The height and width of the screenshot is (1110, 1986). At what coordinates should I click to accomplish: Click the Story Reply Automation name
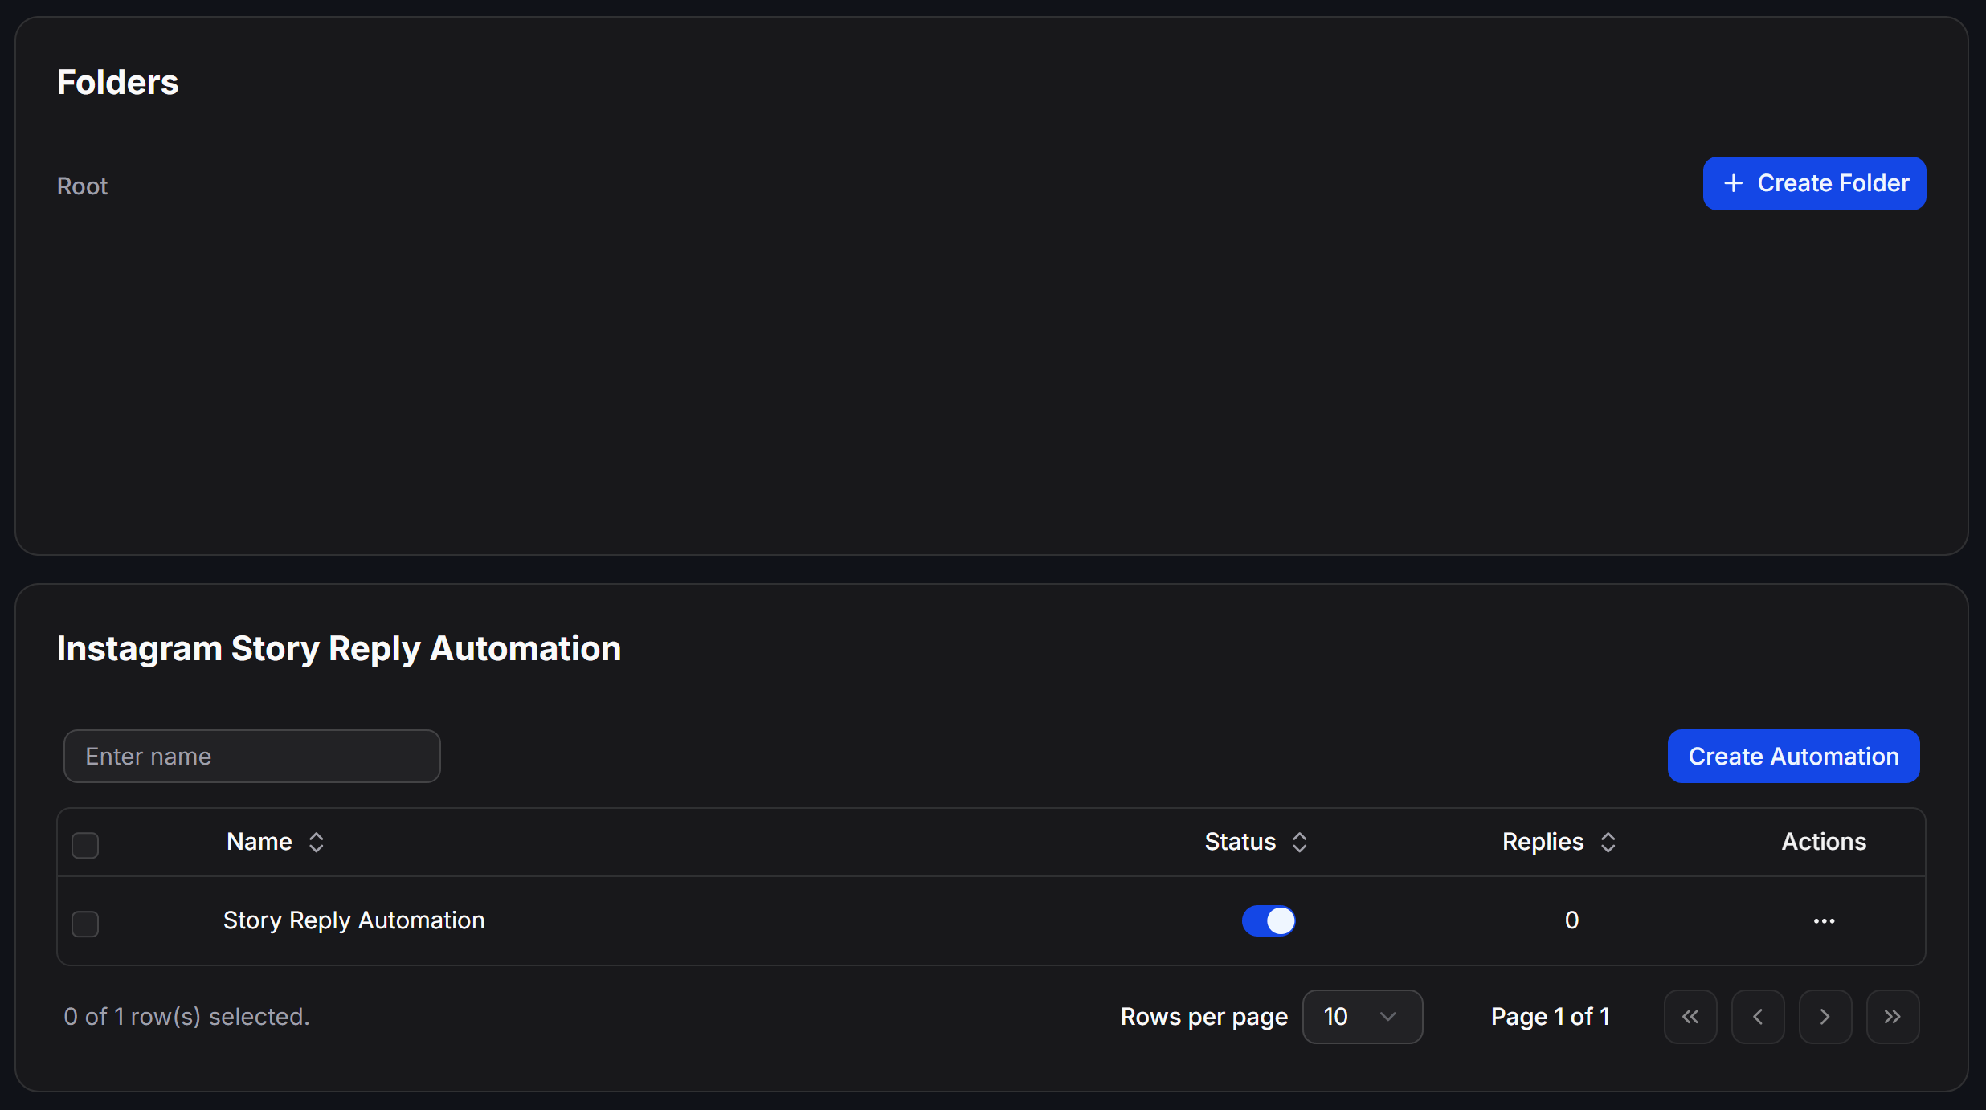pos(353,920)
